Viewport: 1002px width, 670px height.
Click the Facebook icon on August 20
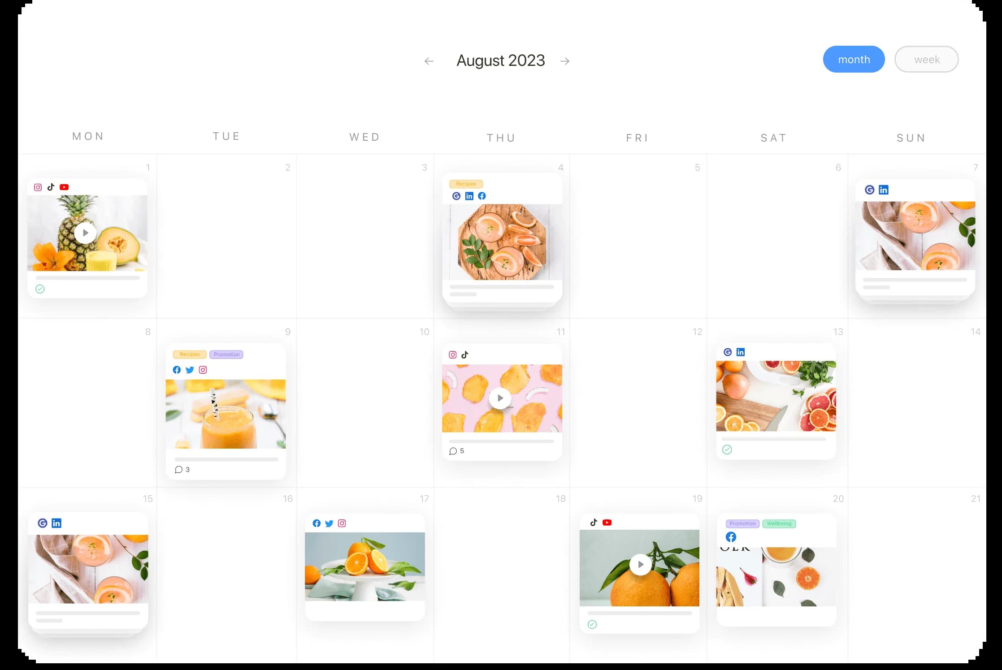[x=731, y=537]
